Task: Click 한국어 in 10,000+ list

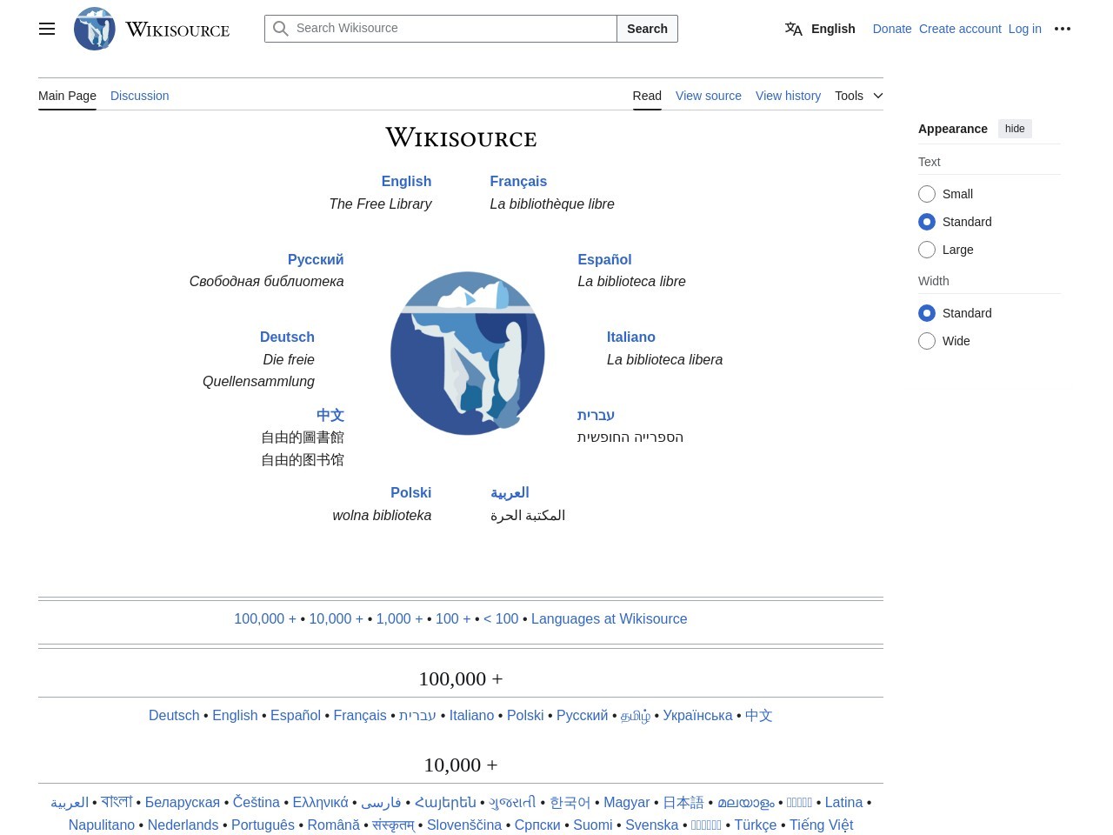Action: [x=570, y=802]
